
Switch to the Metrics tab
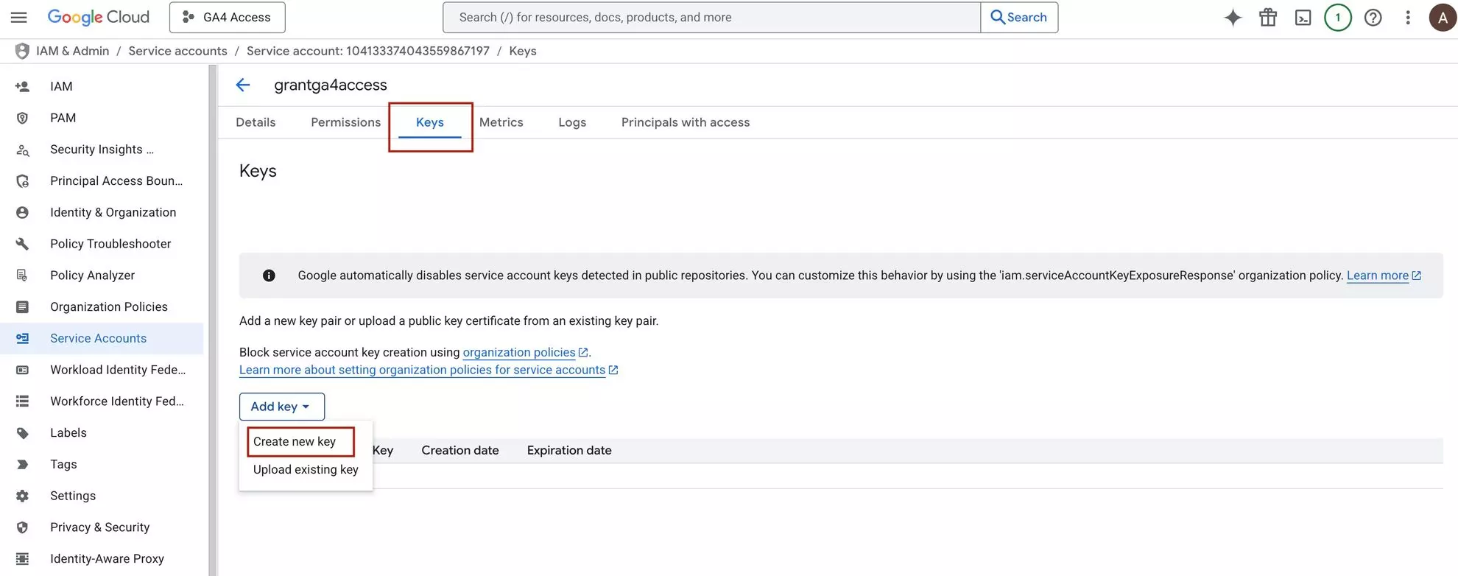(x=501, y=122)
